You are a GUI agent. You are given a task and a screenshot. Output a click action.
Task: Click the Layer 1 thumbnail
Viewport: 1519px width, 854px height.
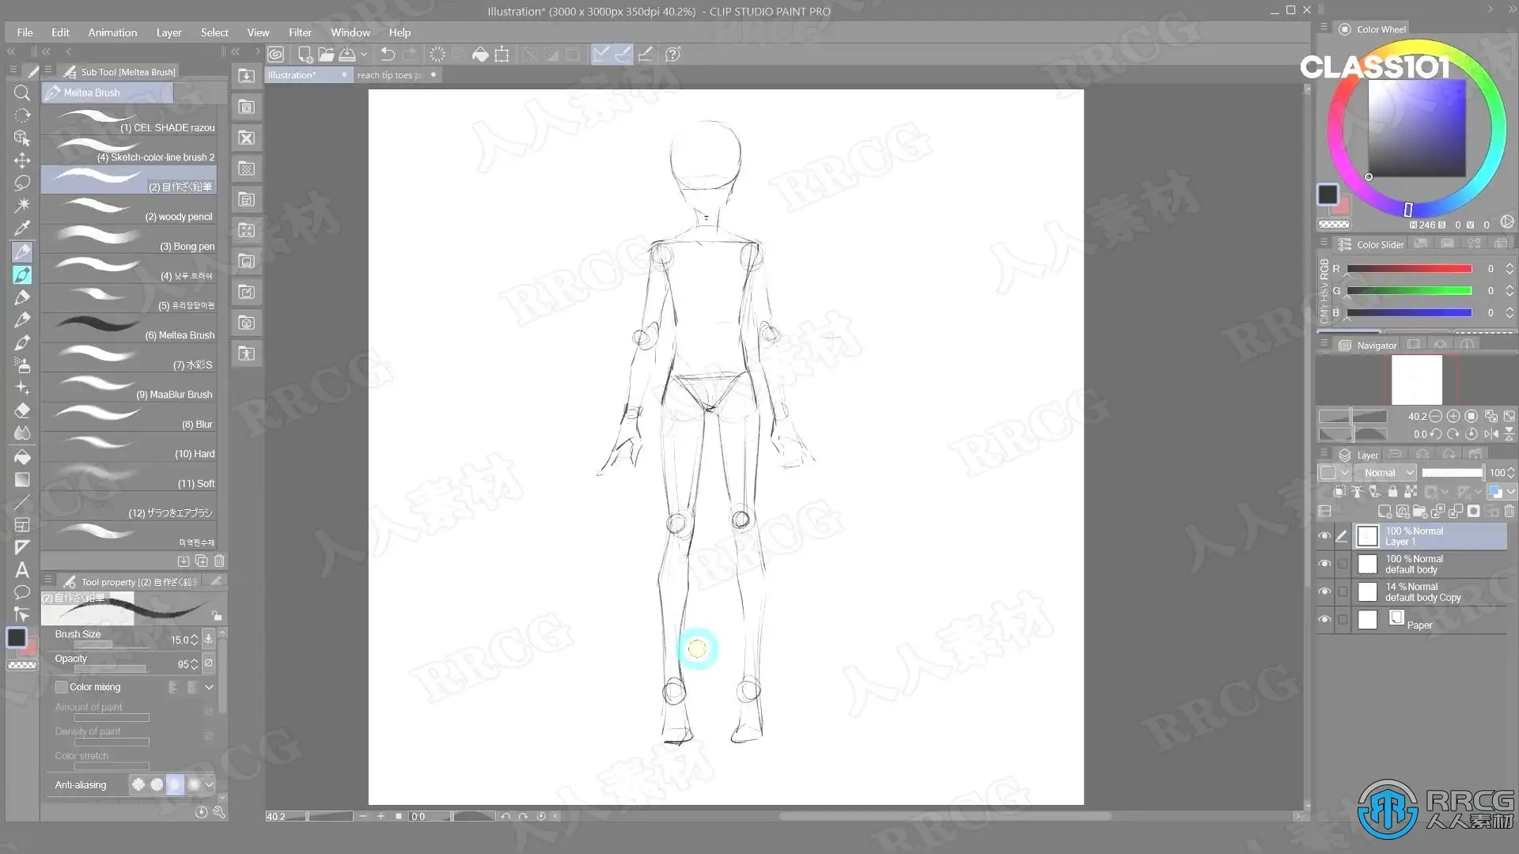tap(1367, 536)
